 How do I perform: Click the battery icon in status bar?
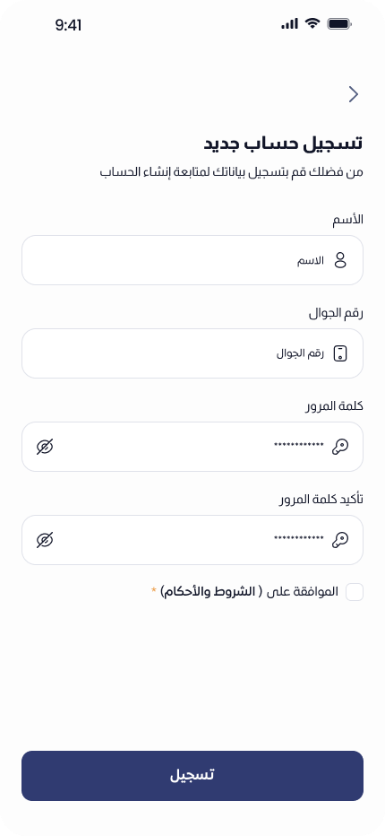coord(339,23)
